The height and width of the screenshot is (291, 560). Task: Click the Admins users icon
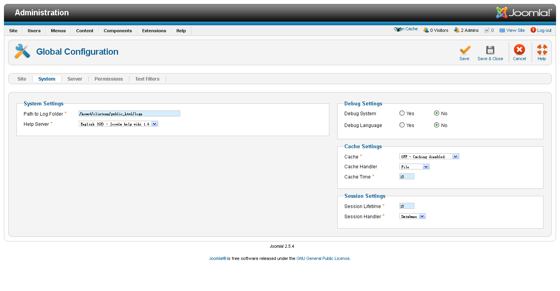point(457,30)
